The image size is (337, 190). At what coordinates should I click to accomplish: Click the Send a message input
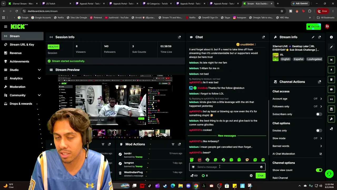tap(227, 167)
